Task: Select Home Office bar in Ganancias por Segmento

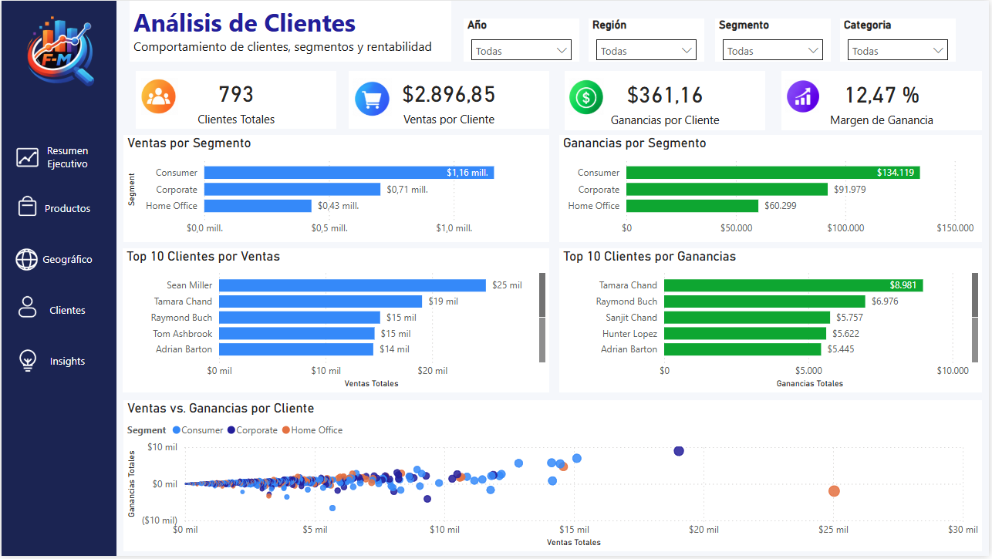Action: [692, 206]
